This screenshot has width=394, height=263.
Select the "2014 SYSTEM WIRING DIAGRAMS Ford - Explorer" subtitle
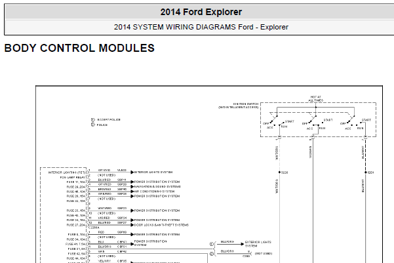click(201, 27)
